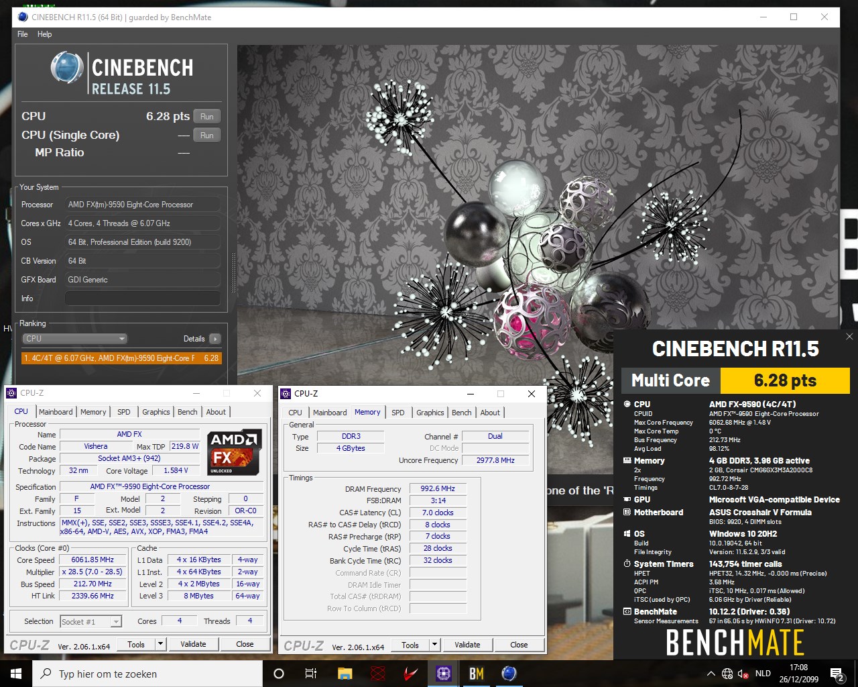Click the BENCHMATE logo
This screenshot has height=687, width=858.
735,642
